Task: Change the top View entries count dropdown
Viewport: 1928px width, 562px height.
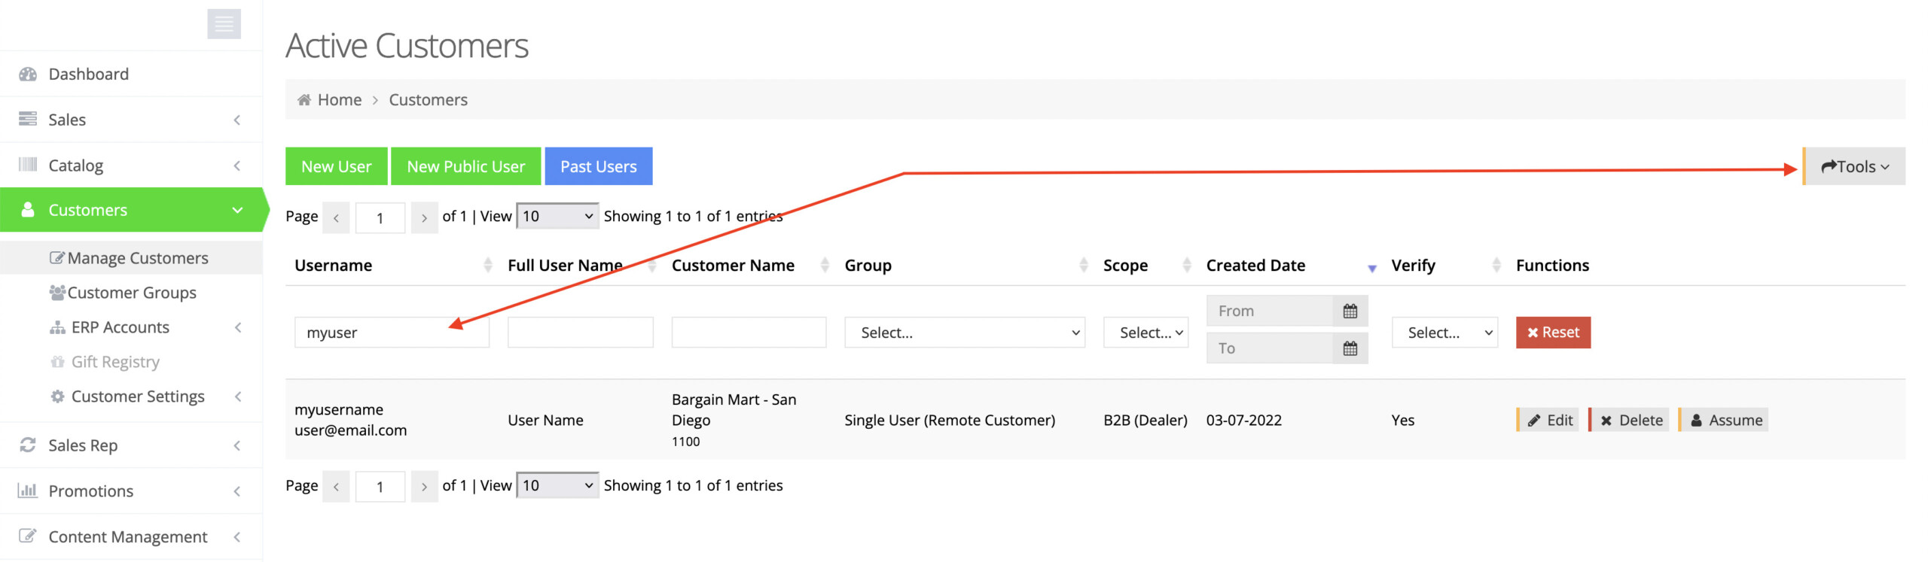Action: point(557,217)
